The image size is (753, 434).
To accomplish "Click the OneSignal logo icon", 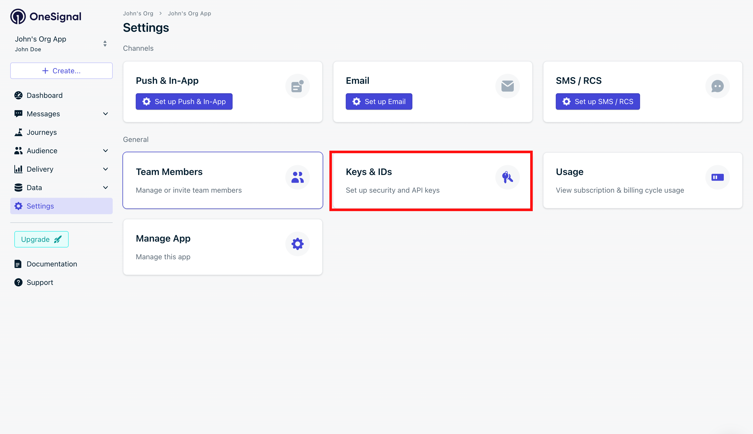I will point(18,17).
